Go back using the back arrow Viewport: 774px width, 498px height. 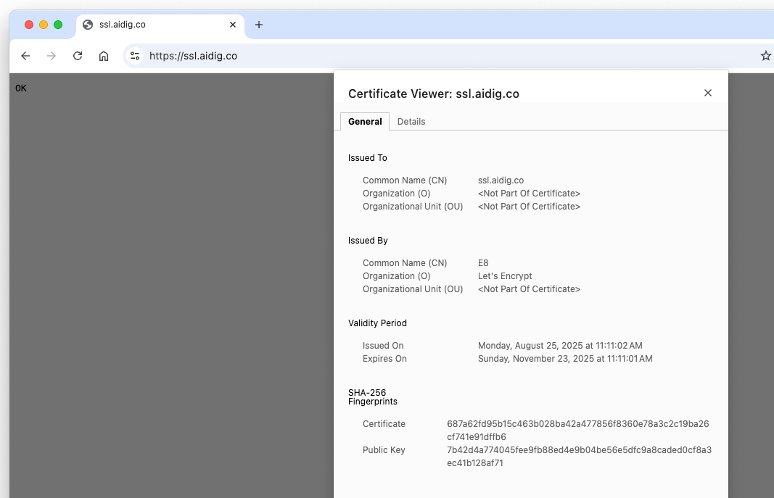click(x=25, y=56)
